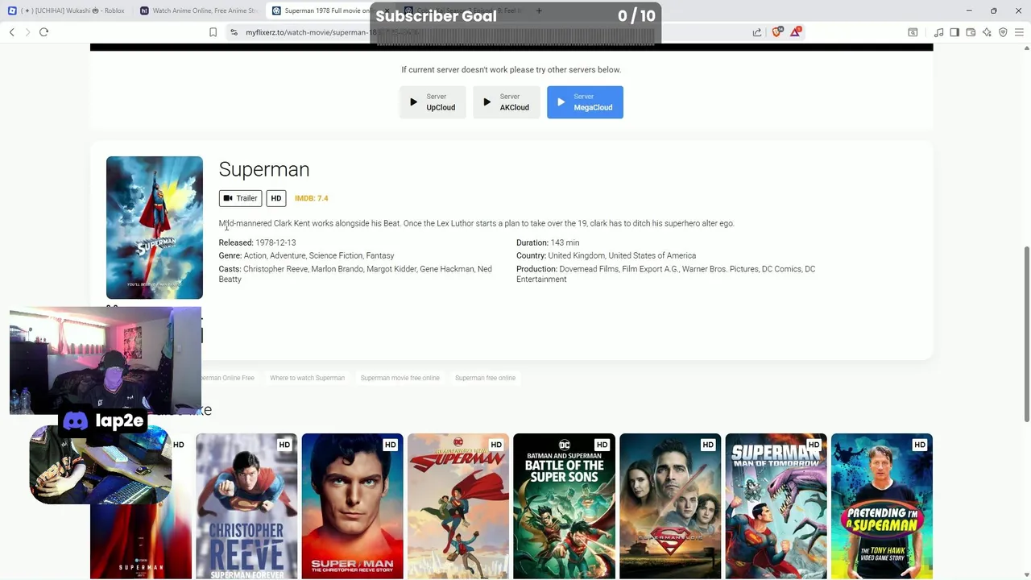Click the 'Superman' movie title heading
This screenshot has width=1031, height=580.
264,169
